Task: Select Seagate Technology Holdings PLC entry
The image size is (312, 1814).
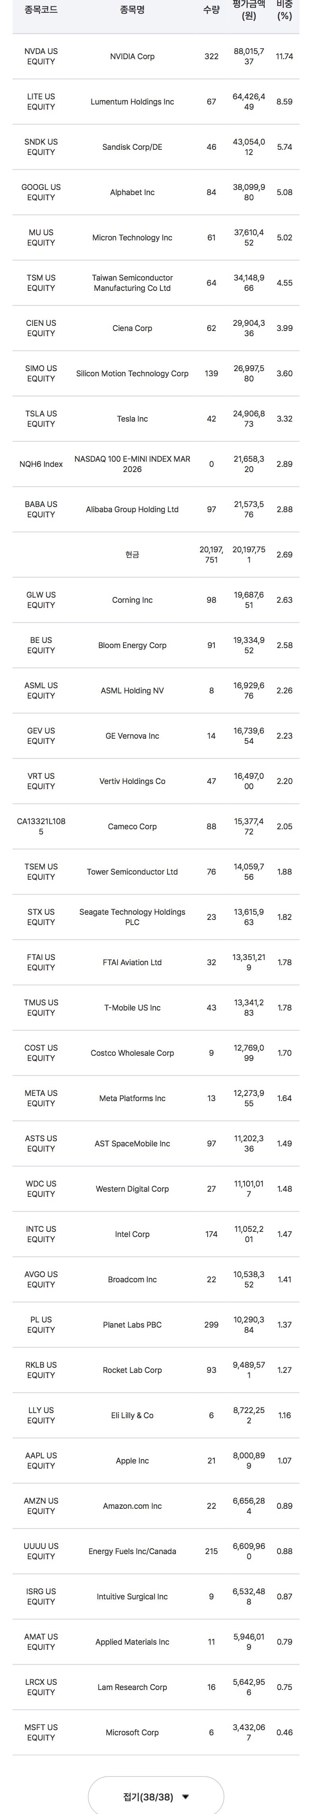Action: click(x=132, y=917)
